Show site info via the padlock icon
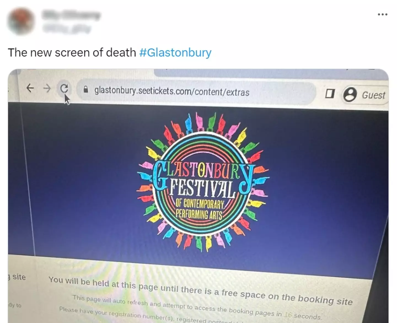Screen dimensions: 397x323 (86, 90)
